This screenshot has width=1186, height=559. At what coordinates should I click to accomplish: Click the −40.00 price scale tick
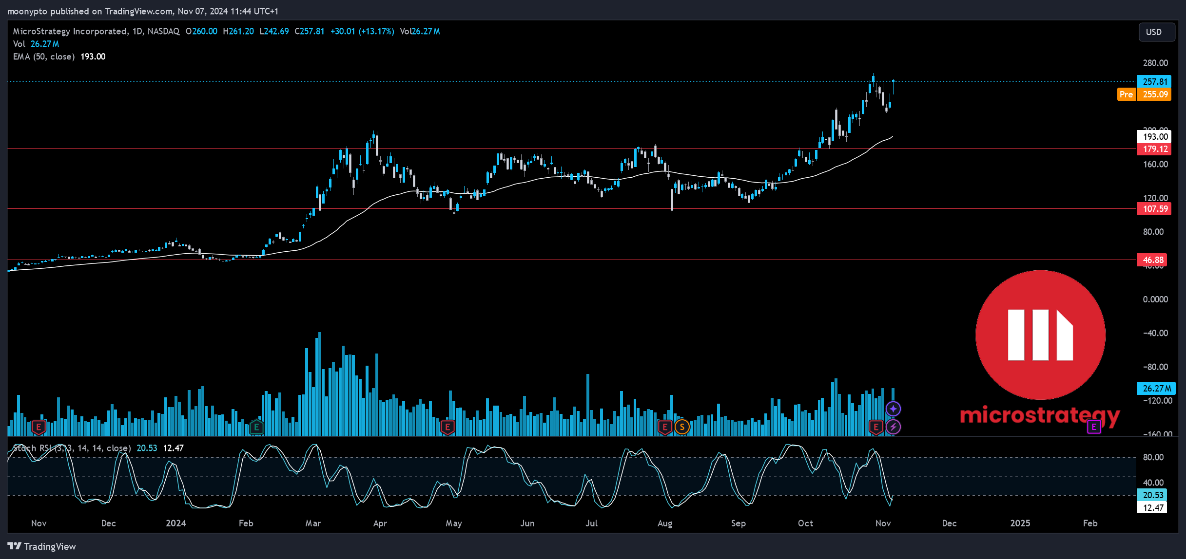[x=1155, y=333]
